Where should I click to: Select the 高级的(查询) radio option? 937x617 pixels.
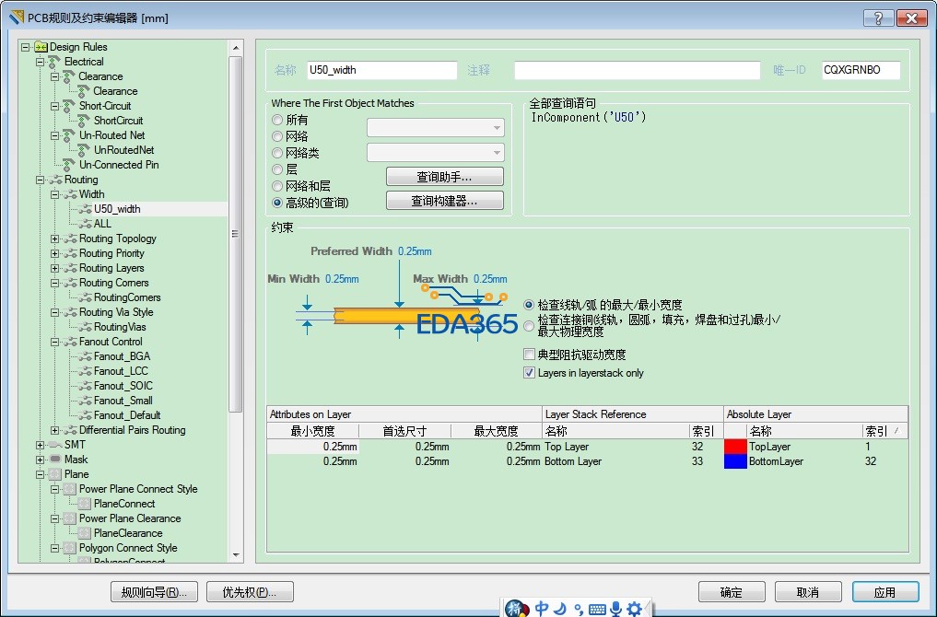277,204
